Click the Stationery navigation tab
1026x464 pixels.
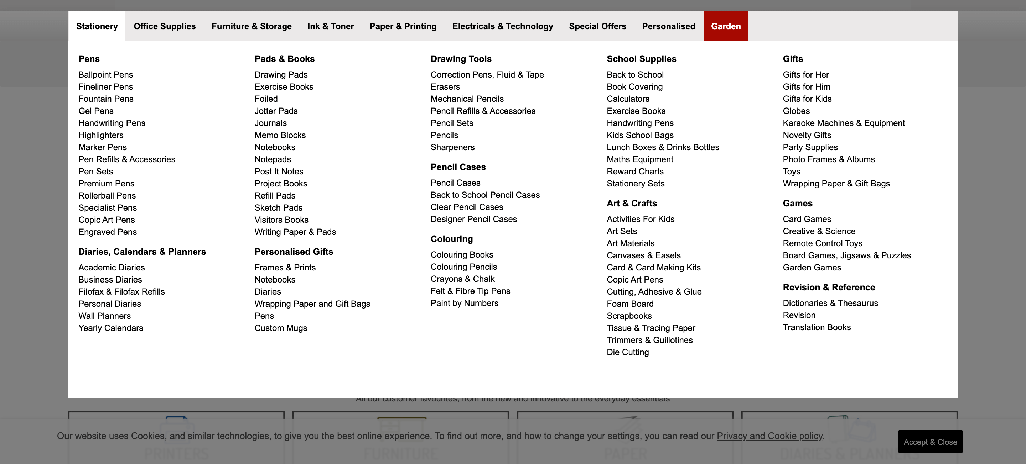click(x=96, y=26)
